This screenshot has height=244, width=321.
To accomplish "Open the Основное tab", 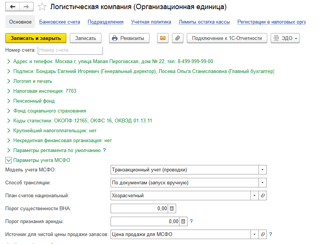I will (x=20, y=22).
